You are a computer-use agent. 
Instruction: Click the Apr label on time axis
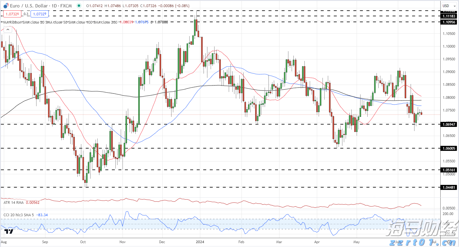[317, 242]
